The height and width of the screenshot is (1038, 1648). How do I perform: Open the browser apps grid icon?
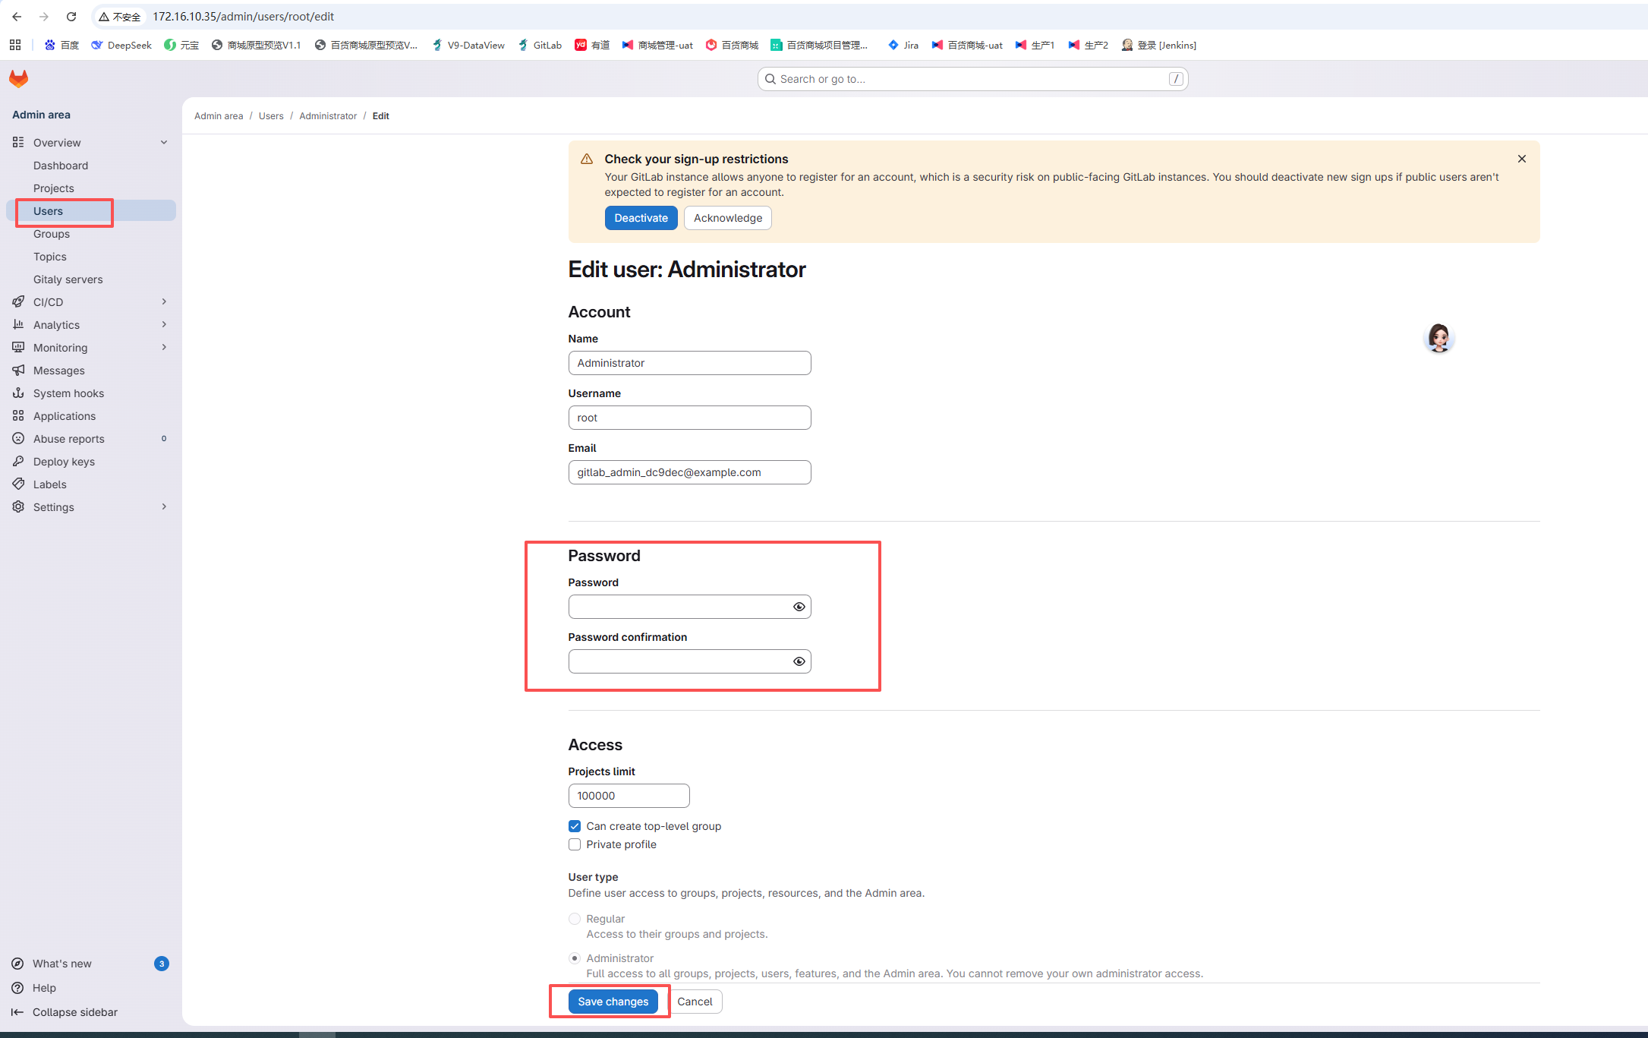15,45
